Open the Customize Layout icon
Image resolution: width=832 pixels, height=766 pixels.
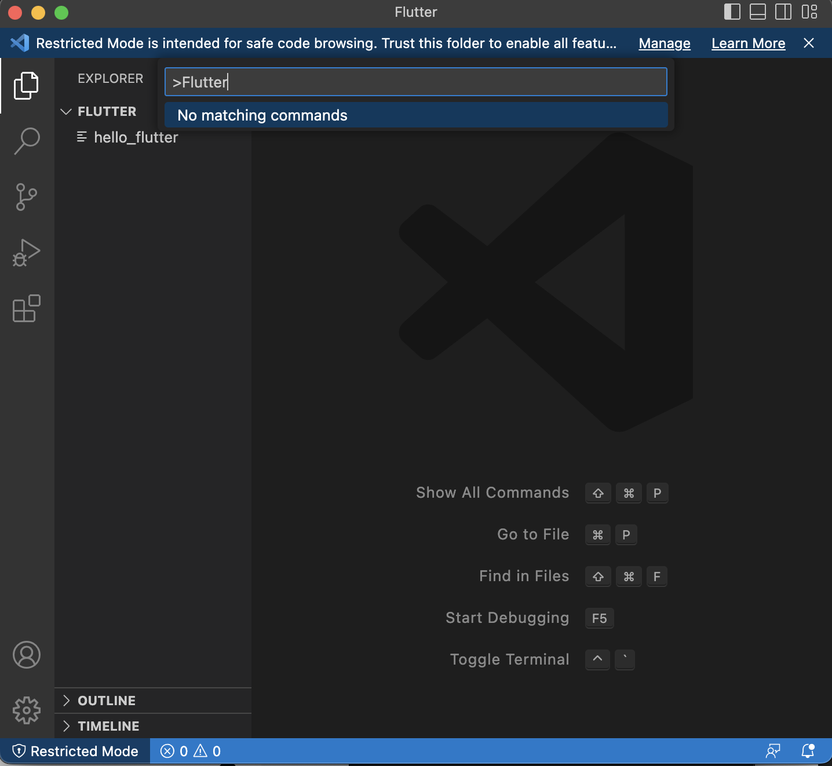(809, 12)
